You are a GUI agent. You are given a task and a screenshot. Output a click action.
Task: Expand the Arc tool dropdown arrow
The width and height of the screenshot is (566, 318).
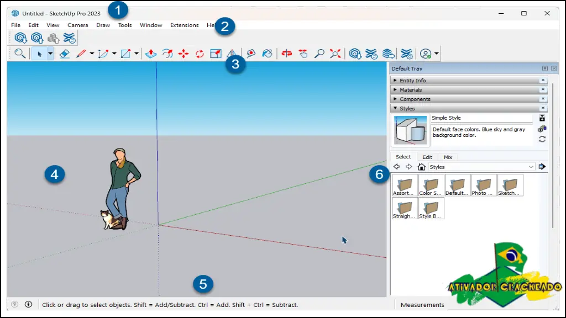114,54
